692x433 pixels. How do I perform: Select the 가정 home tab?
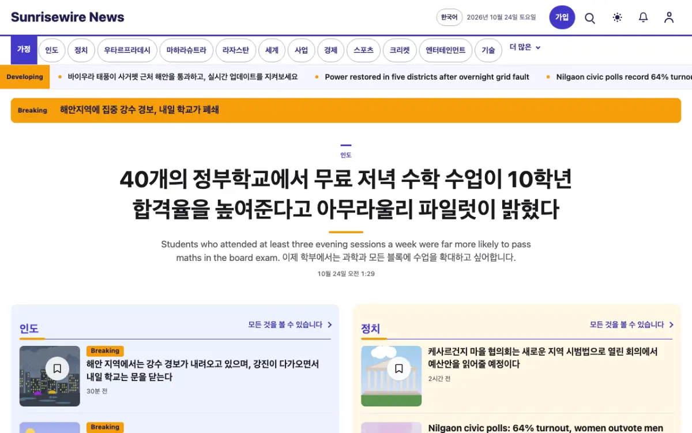24,50
